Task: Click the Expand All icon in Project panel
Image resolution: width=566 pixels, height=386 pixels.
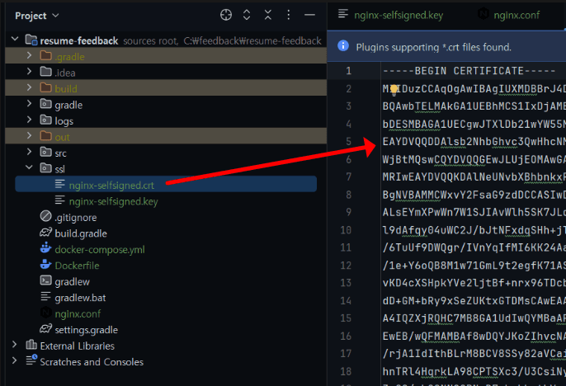Action: [x=247, y=15]
